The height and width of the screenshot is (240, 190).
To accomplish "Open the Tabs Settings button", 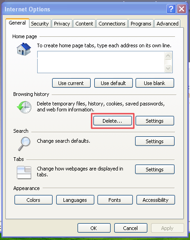I will 155,169.
